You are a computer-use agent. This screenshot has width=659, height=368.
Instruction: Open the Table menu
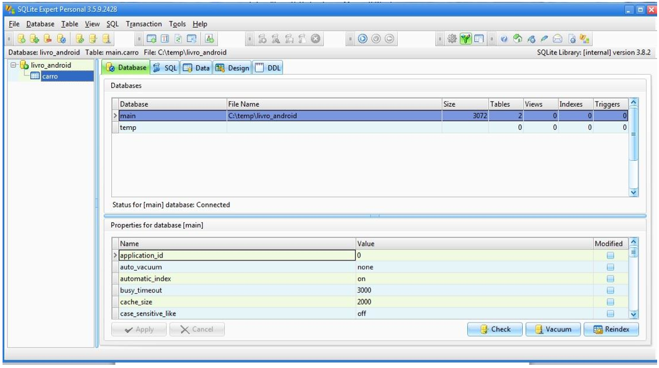coord(70,24)
